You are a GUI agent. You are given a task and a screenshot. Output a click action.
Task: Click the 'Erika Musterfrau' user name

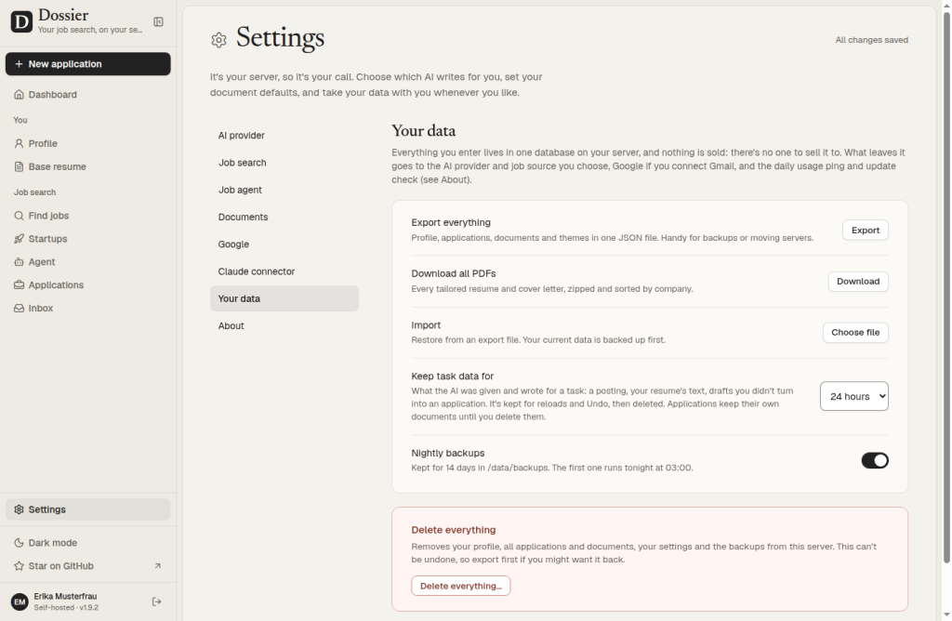[x=66, y=596]
